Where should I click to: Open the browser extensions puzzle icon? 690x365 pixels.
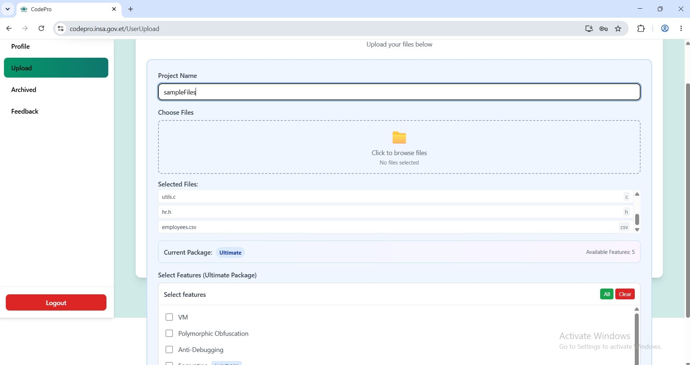(641, 28)
